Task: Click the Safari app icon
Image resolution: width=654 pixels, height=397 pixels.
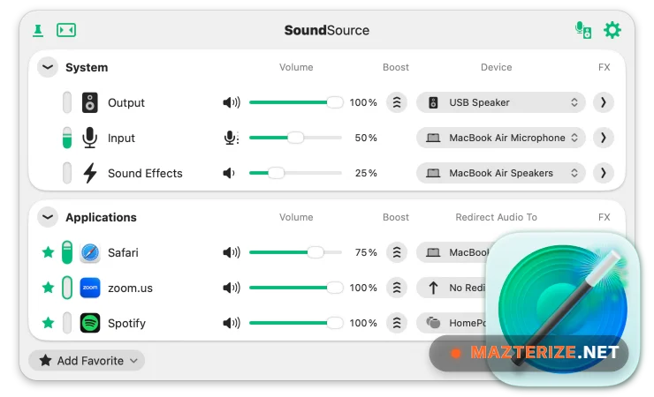Action: [90, 252]
